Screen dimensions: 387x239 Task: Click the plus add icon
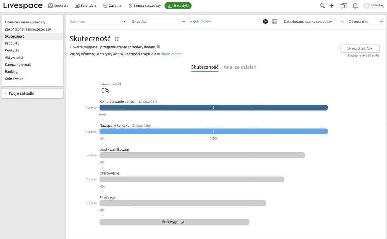tap(332, 5)
